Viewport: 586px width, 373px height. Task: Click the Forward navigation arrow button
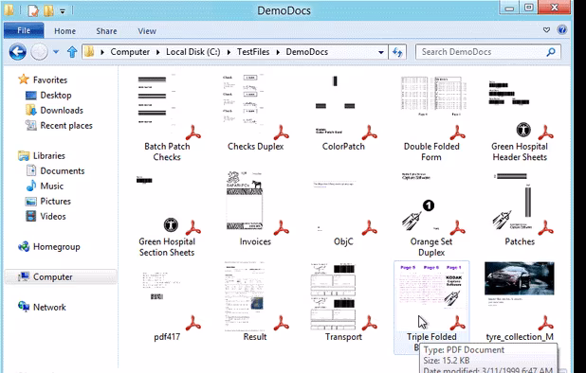[39, 52]
